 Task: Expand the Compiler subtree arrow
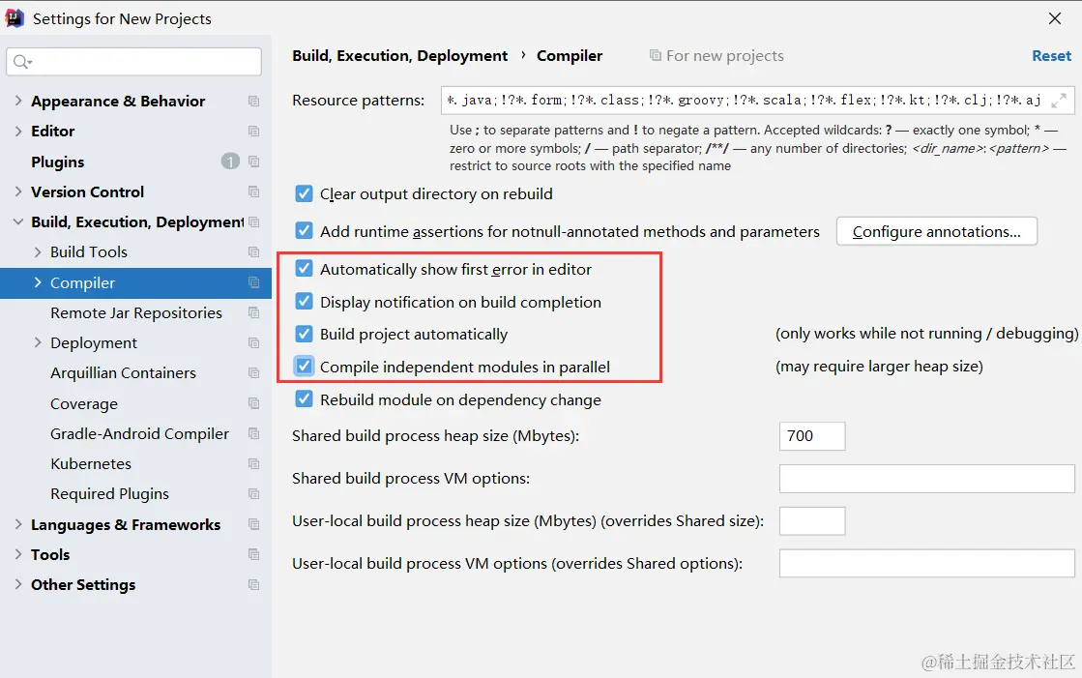[38, 282]
